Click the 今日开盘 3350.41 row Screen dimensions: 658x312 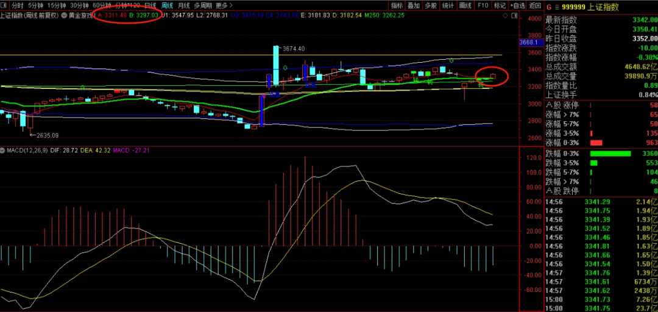pos(601,29)
